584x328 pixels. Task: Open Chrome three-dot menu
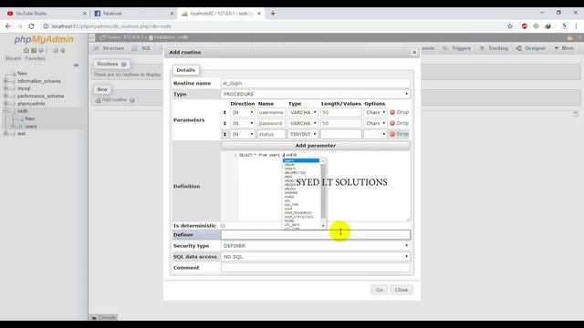click(576, 26)
